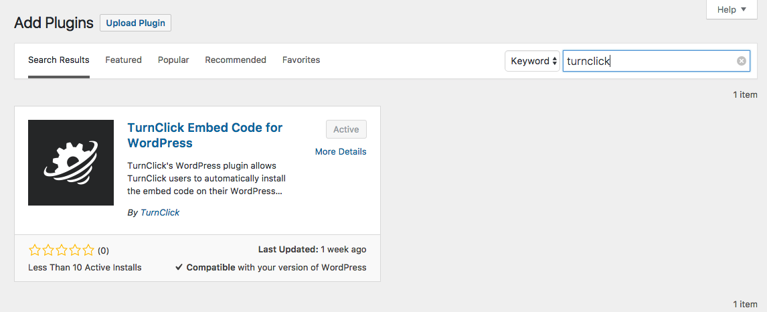Viewport: 767px width, 312px height.
Task: Click the second rating star
Action: click(x=48, y=251)
